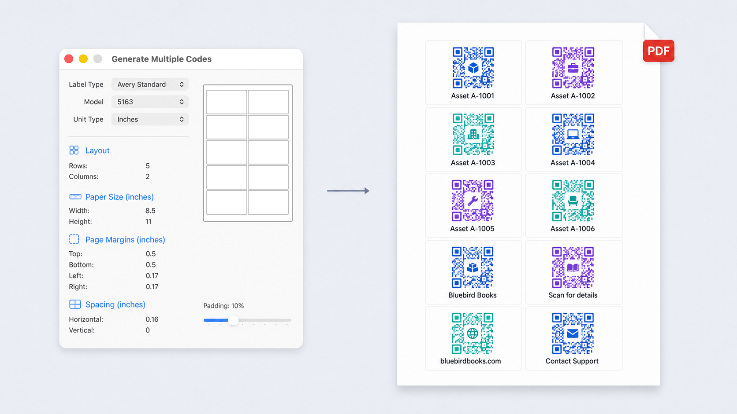Click the "Scan for details" caption text

pyautogui.click(x=573, y=295)
